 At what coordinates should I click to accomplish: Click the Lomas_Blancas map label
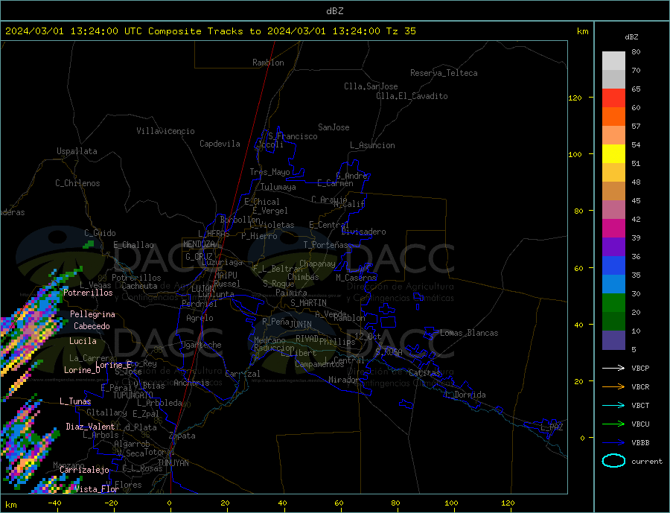tap(469, 333)
